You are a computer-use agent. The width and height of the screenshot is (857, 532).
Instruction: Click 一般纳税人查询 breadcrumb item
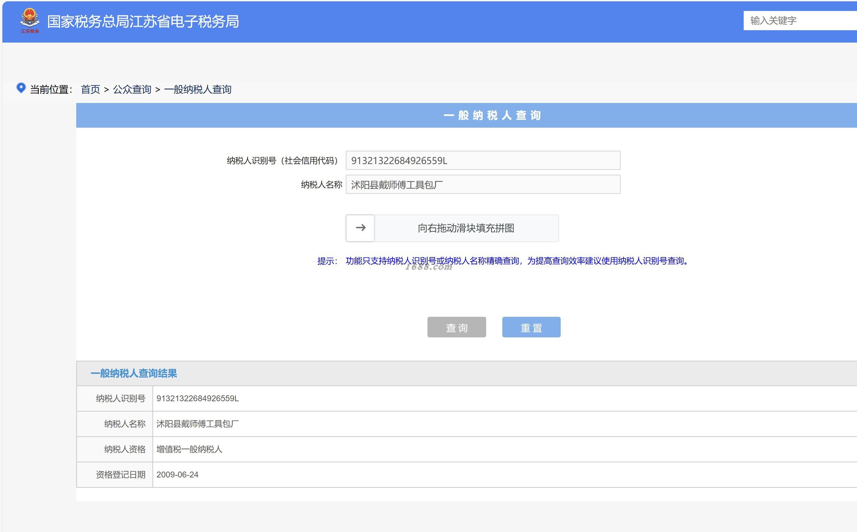[x=197, y=89]
